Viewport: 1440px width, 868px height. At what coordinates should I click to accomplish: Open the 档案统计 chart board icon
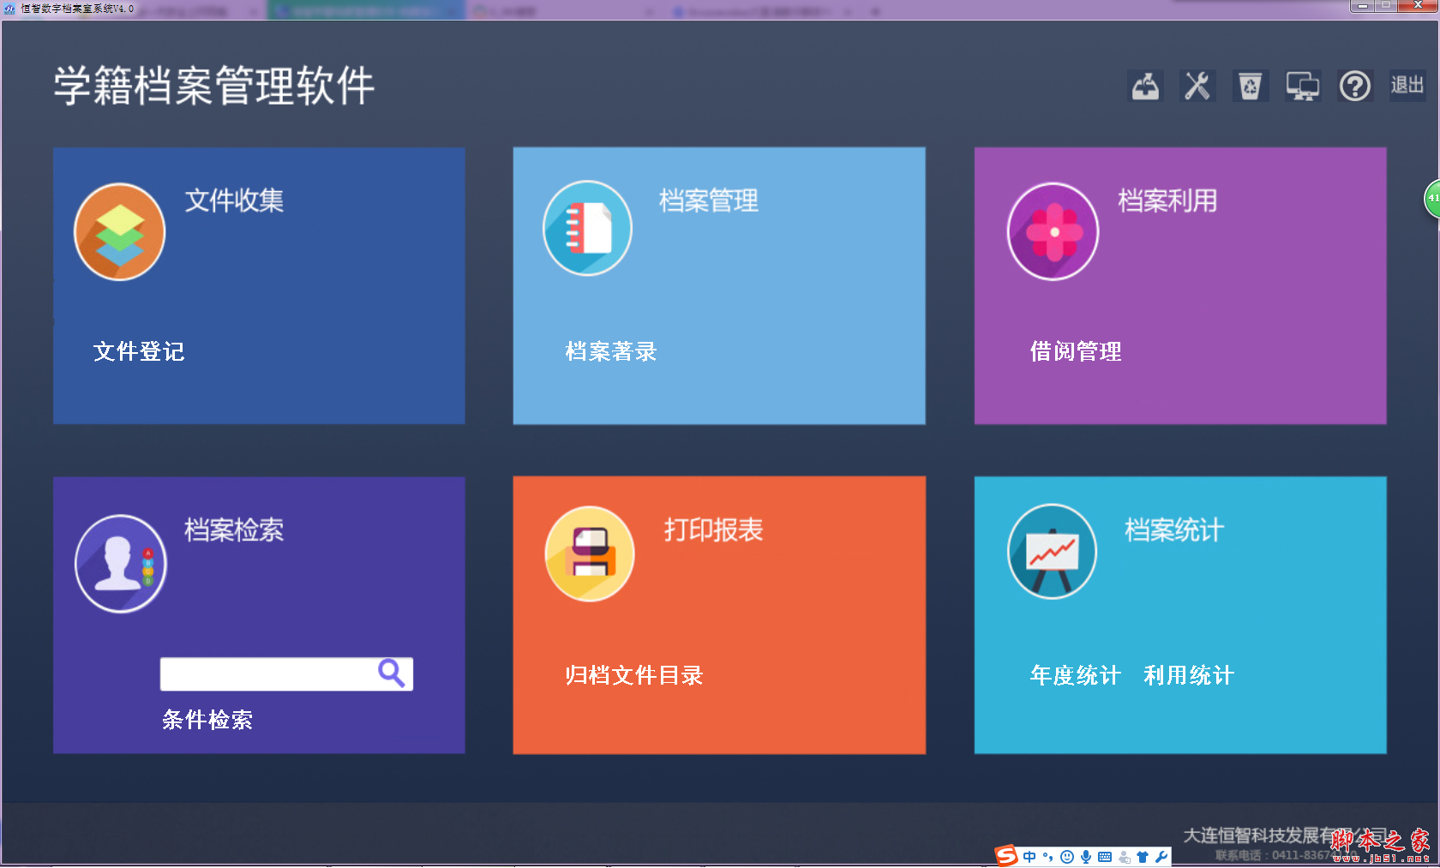tap(1052, 552)
